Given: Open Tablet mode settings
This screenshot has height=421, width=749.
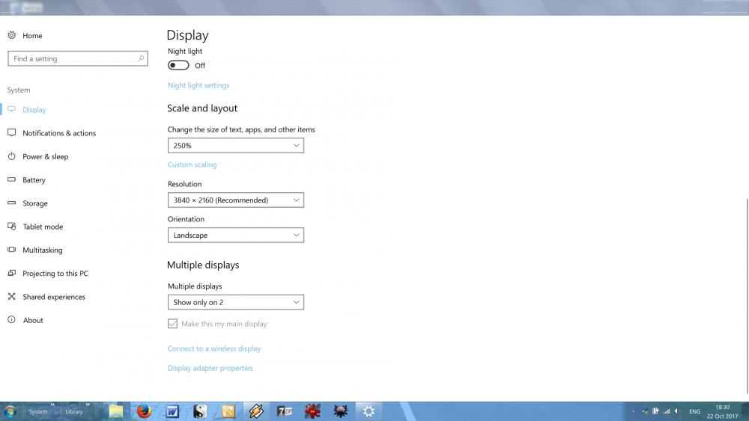Looking at the screenshot, I should (x=43, y=227).
